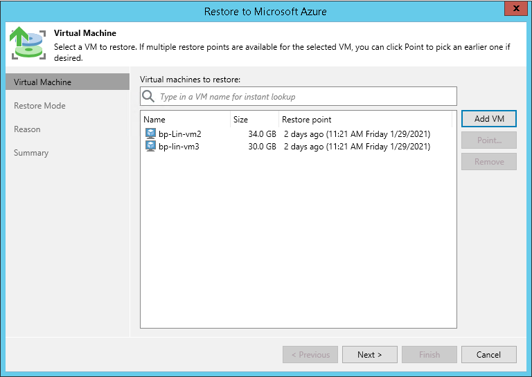This screenshot has width=532, height=377.
Task: Close the Restore to Microsoft Azure window
Action: 515,8
